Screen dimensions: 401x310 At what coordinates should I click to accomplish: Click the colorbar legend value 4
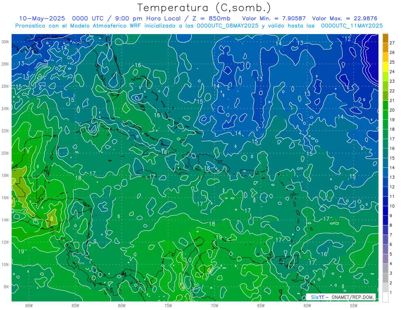[391, 264]
